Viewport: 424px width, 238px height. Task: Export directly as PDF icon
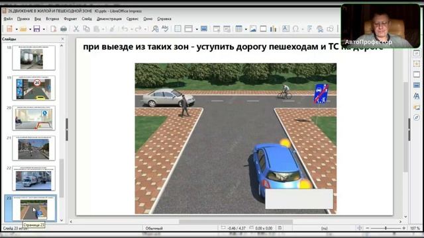53,28
